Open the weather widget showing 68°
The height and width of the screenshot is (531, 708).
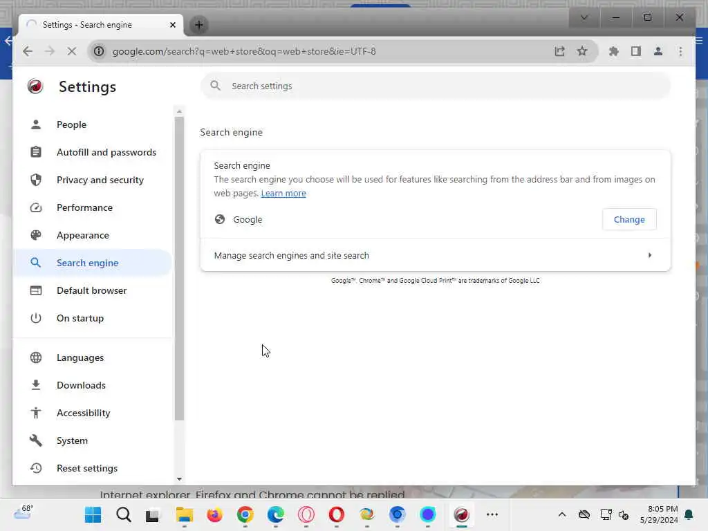click(23, 512)
